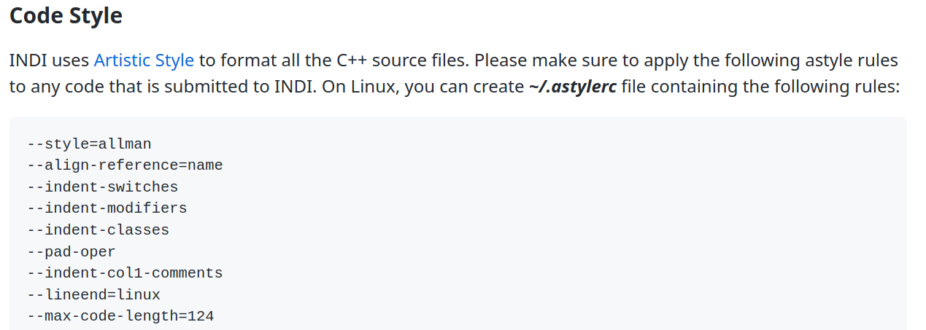Select the --align-reference=name line
Image resolution: width=926 pixels, height=330 pixels.
tap(125, 165)
